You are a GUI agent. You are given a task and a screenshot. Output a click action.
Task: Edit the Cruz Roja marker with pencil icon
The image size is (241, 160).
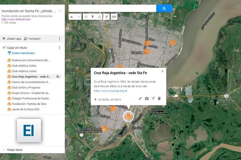140,99
